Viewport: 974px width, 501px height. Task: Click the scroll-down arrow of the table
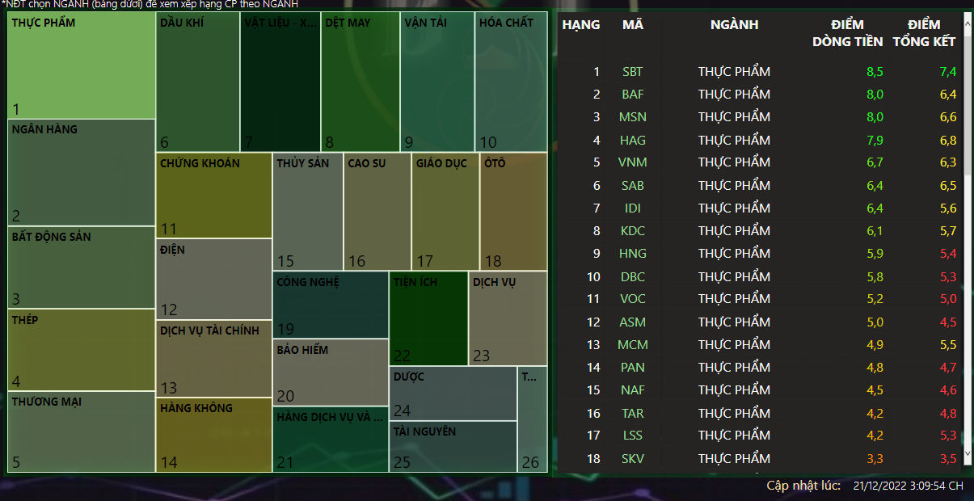[968, 453]
